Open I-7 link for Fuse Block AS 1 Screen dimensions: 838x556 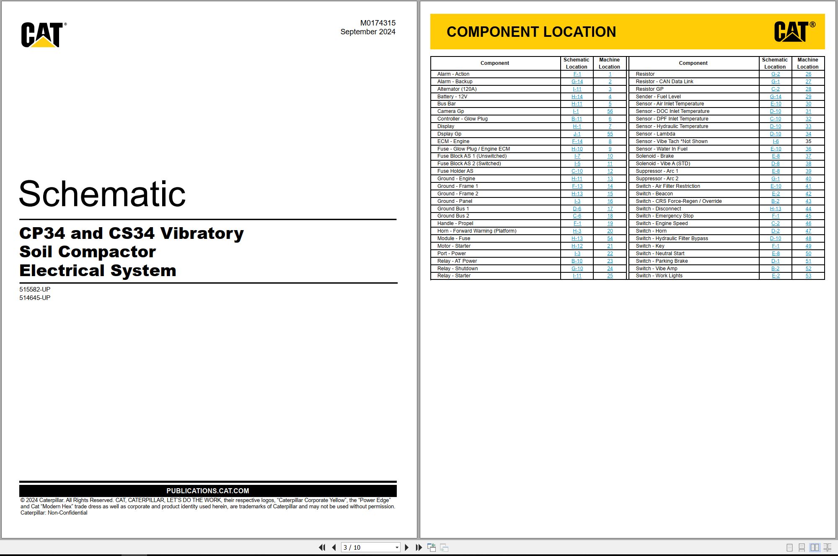[x=577, y=156]
